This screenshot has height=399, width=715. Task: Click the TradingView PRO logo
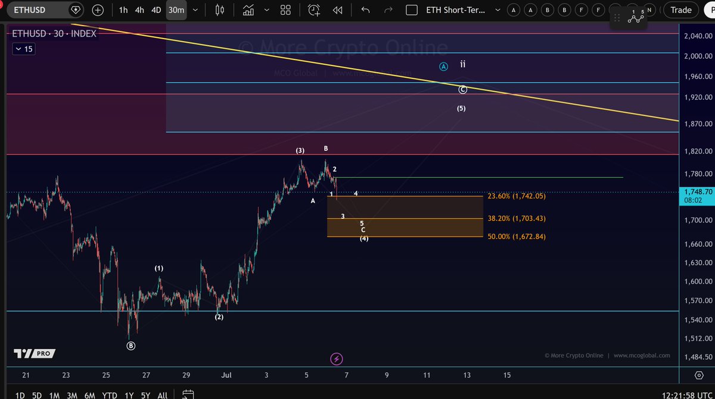tap(35, 353)
